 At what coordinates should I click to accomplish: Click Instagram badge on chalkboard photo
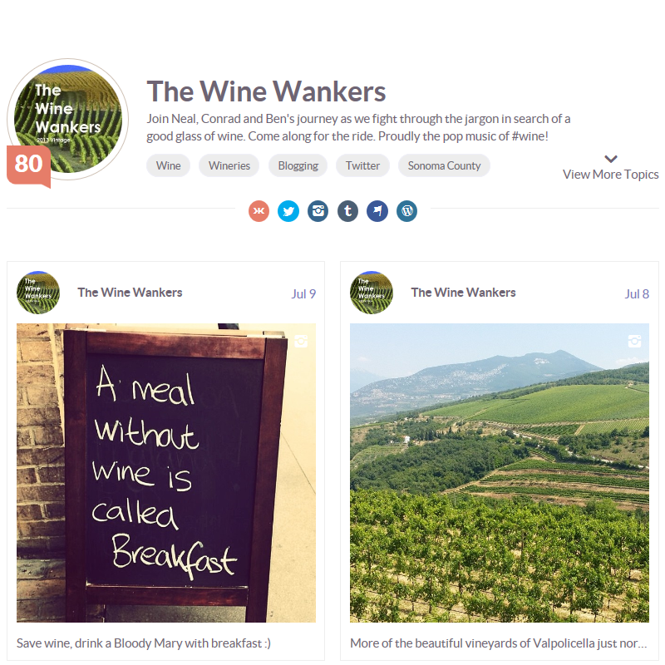pyautogui.click(x=301, y=341)
